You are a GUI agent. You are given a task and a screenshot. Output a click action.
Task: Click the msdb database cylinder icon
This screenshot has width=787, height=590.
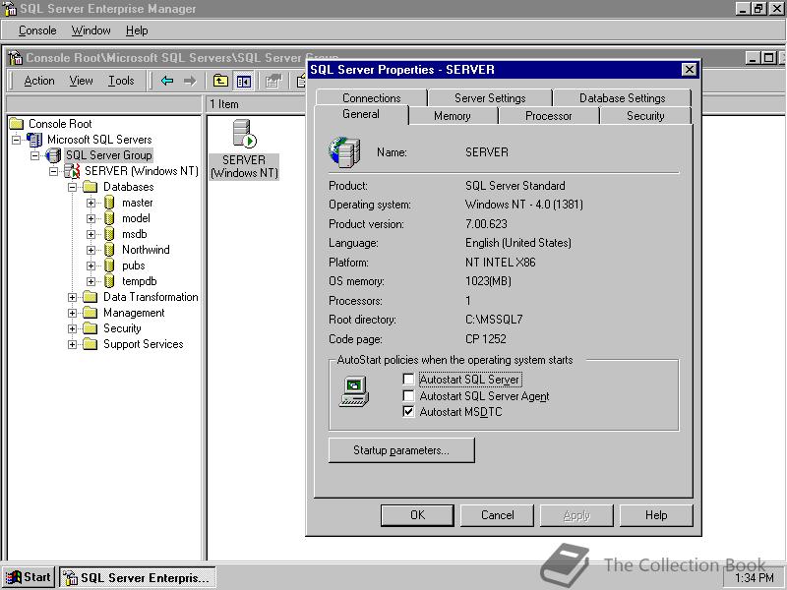point(109,234)
